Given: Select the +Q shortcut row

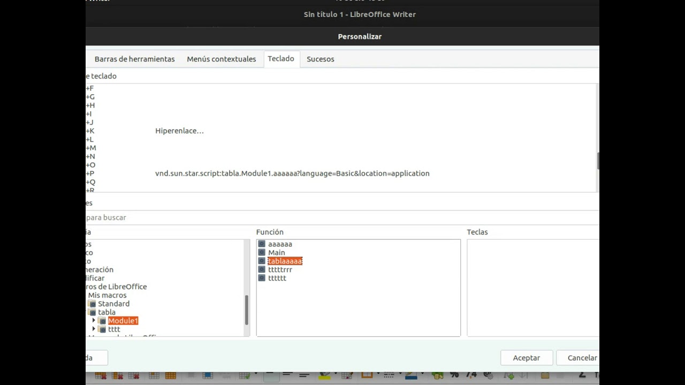Looking at the screenshot, I should [x=340, y=182].
